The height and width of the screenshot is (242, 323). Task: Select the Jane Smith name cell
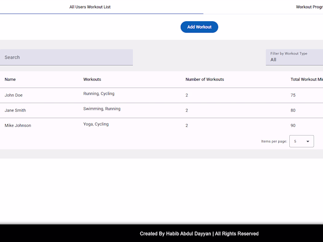[15, 110]
